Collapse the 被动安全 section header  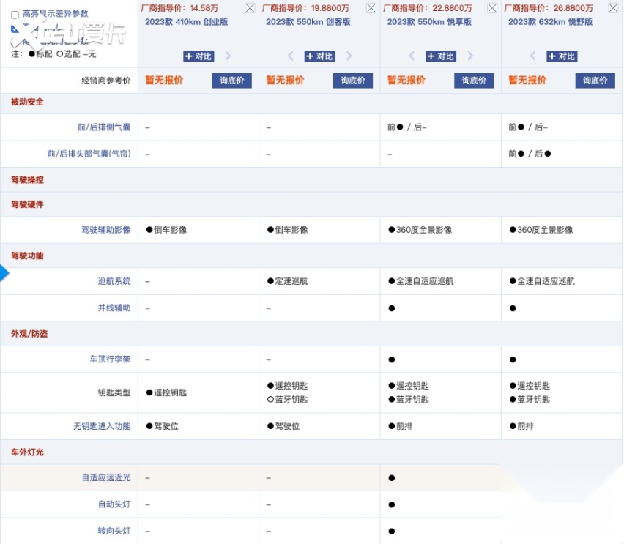[27, 102]
